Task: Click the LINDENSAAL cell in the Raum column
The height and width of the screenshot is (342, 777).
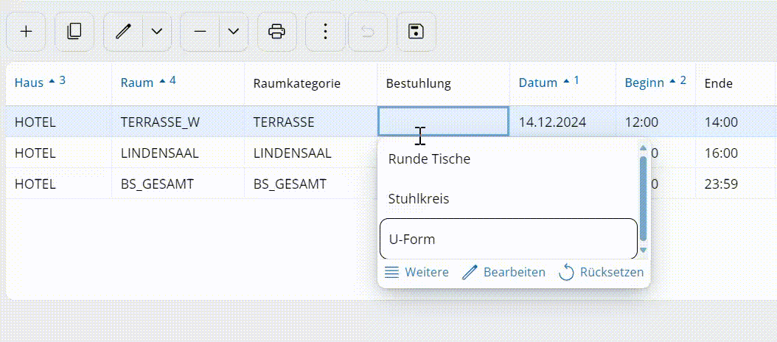Action: tap(178, 153)
